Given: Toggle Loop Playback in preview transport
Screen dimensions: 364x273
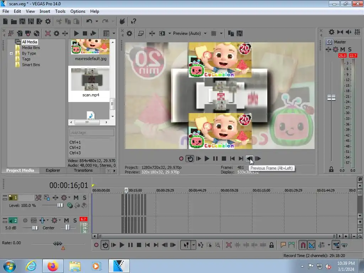Looking at the screenshot, I should pyautogui.click(x=190, y=159).
